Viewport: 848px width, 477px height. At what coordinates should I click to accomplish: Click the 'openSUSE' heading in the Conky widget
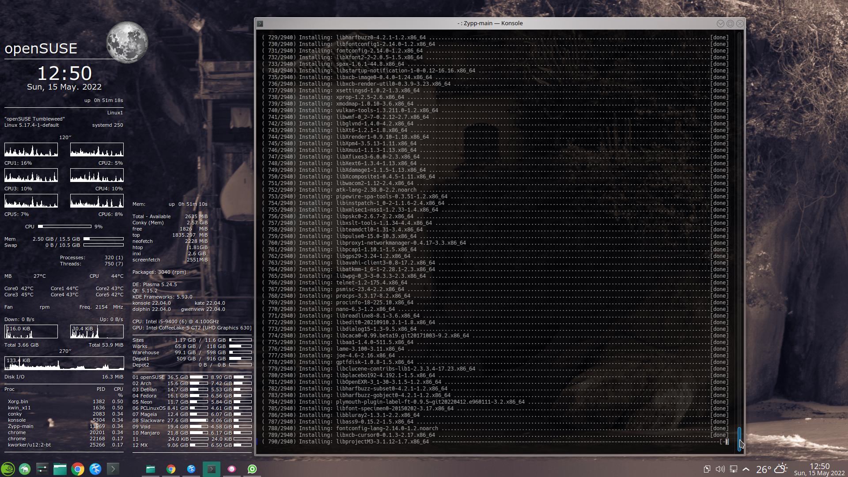click(x=41, y=49)
